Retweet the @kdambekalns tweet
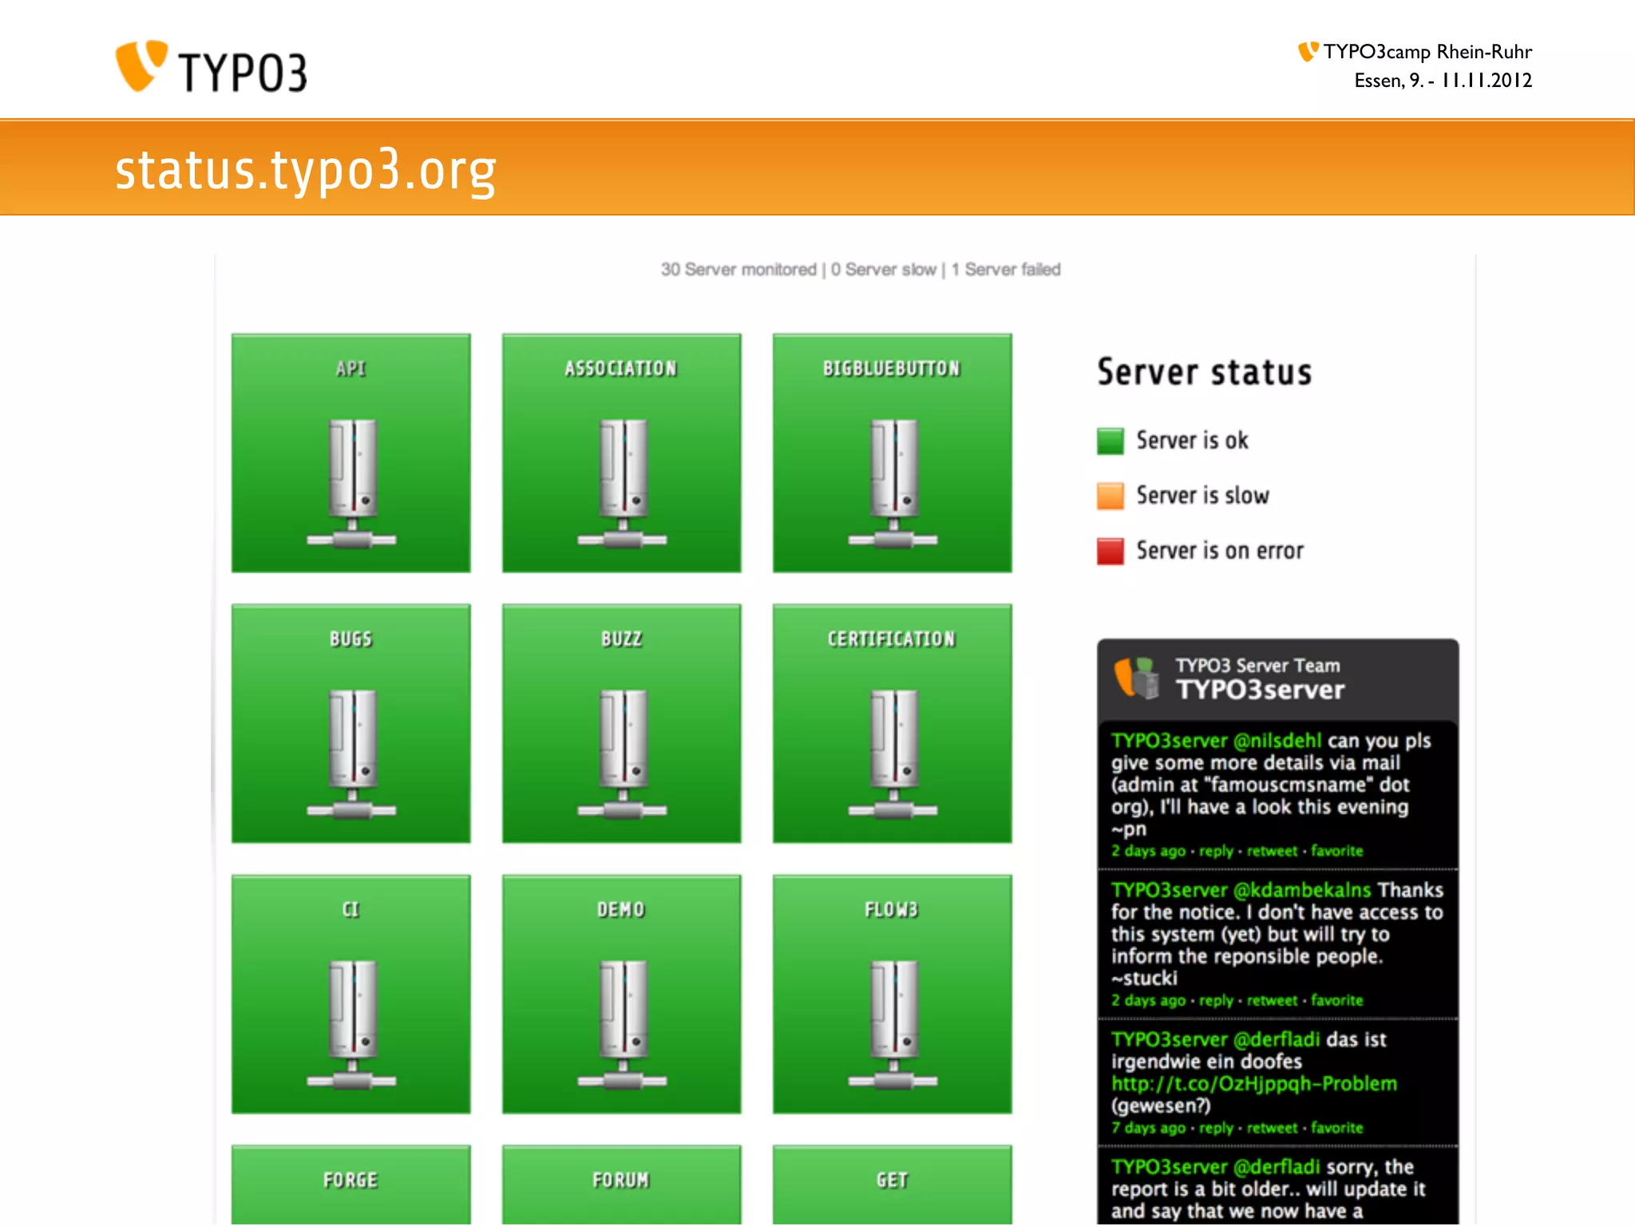Viewport: 1635px width, 1226px height. click(x=1273, y=1000)
